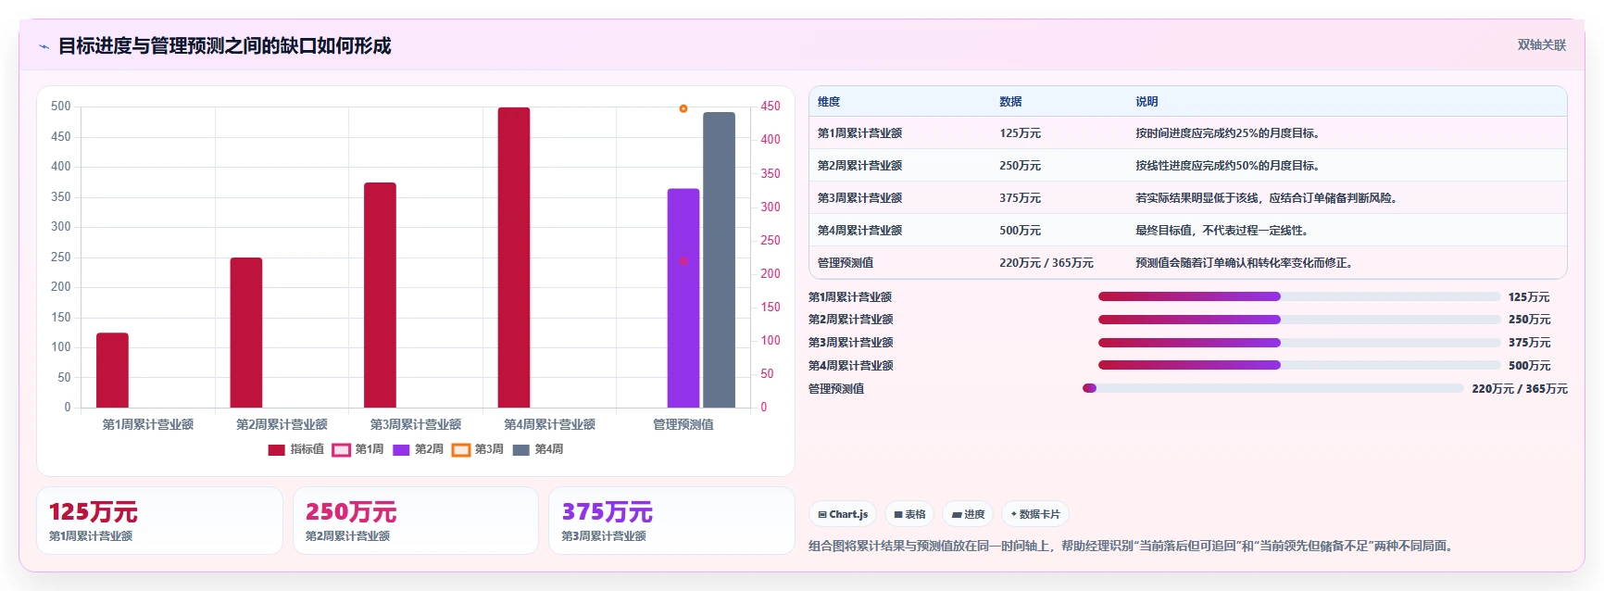Image resolution: width=1604 pixels, height=591 pixels.
Task: Select the 表格 tag chip
Action: [x=909, y=514]
